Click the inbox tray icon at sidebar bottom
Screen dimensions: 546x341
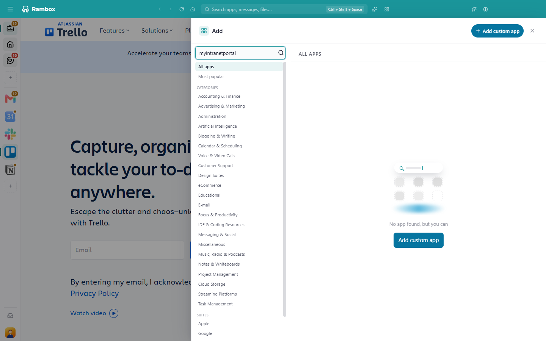pos(10,316)
